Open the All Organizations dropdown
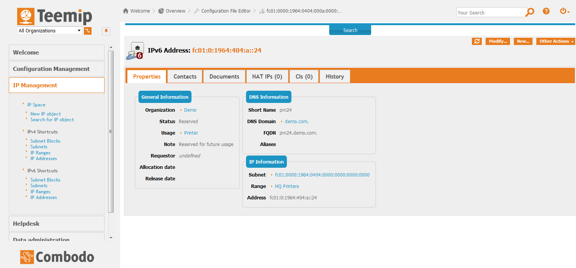Image resolution: width=576 pixels, height=268 pixels. pyautogui.click(x=50, y=31)
